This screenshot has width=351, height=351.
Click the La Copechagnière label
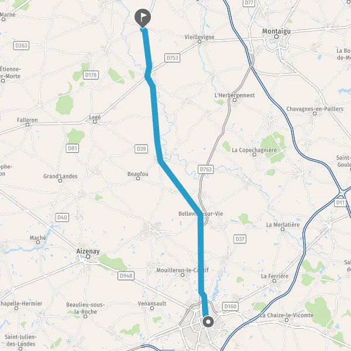coord(254,150)
